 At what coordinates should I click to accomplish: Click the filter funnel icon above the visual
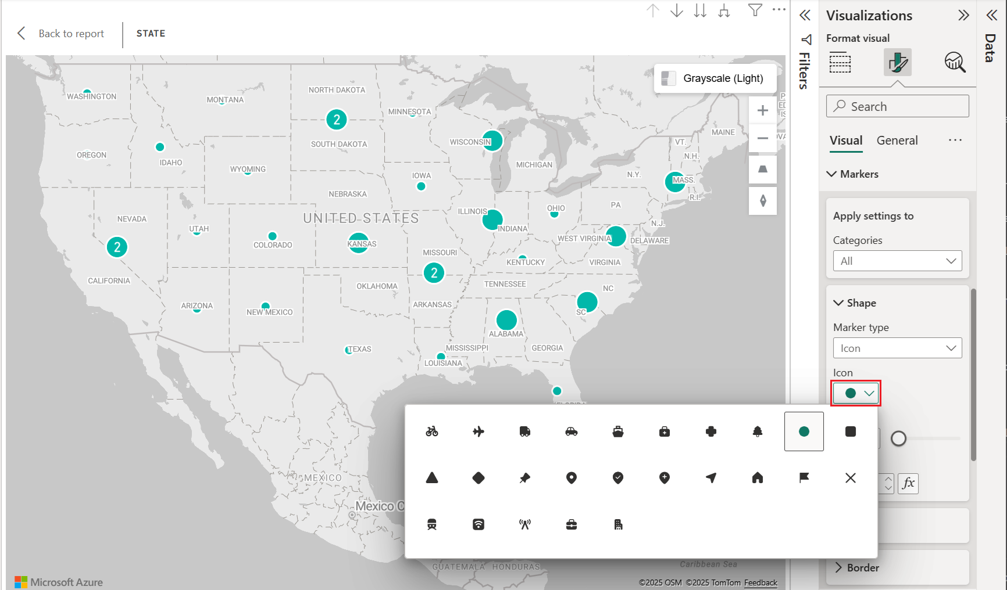(754, 10)
